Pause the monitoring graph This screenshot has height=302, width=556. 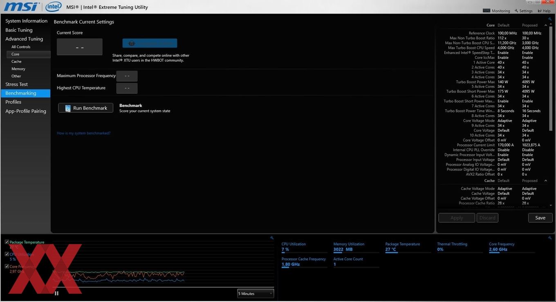coord(56,293)
